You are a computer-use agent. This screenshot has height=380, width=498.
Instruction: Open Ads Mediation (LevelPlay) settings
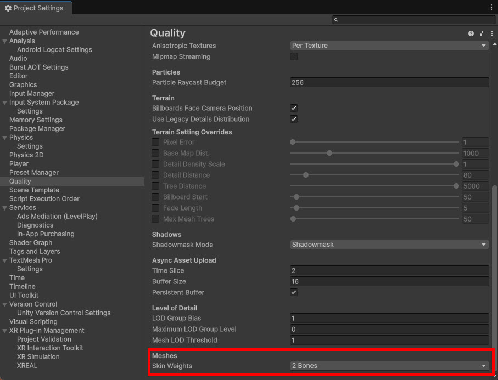(57, 217)
